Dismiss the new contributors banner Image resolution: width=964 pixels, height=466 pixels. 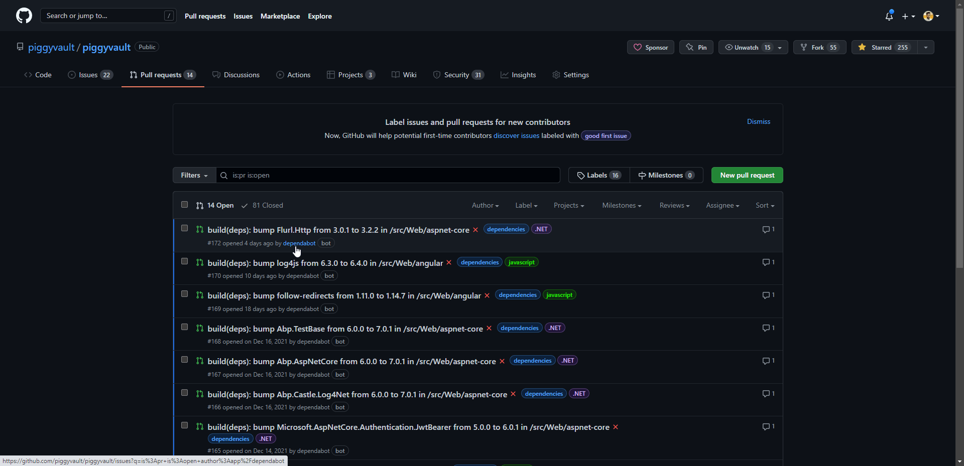coord(758,121)
